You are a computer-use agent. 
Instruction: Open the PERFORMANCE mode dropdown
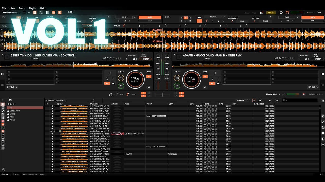pyautogui.click(x=11, y=12)
